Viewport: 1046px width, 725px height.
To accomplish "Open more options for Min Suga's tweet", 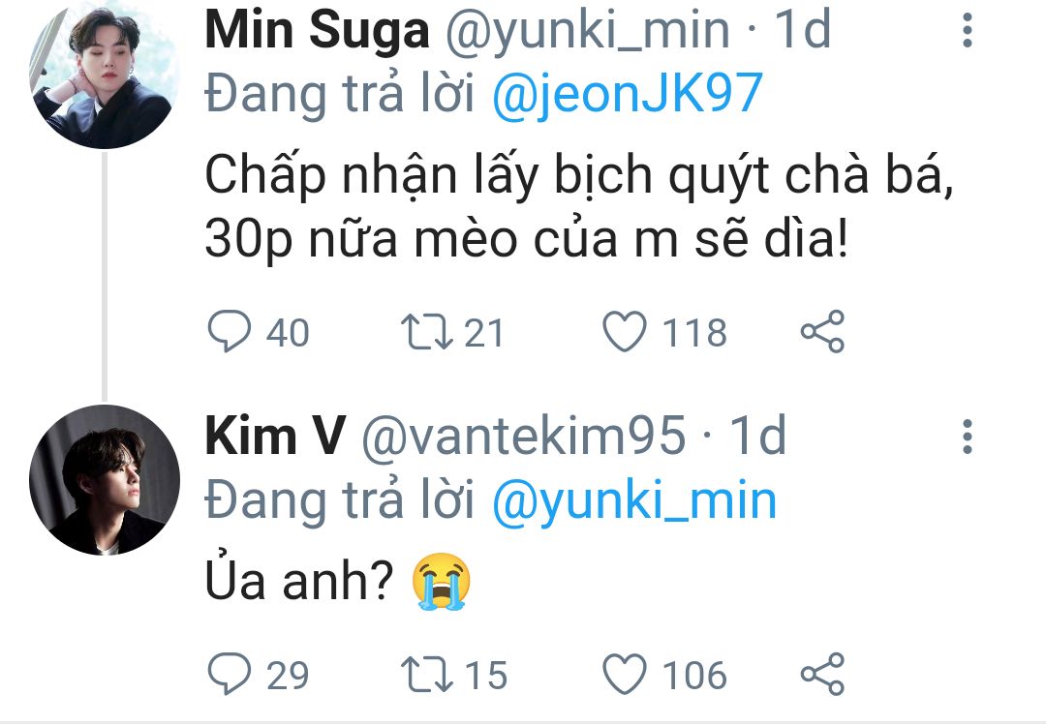I will (966, 32).
